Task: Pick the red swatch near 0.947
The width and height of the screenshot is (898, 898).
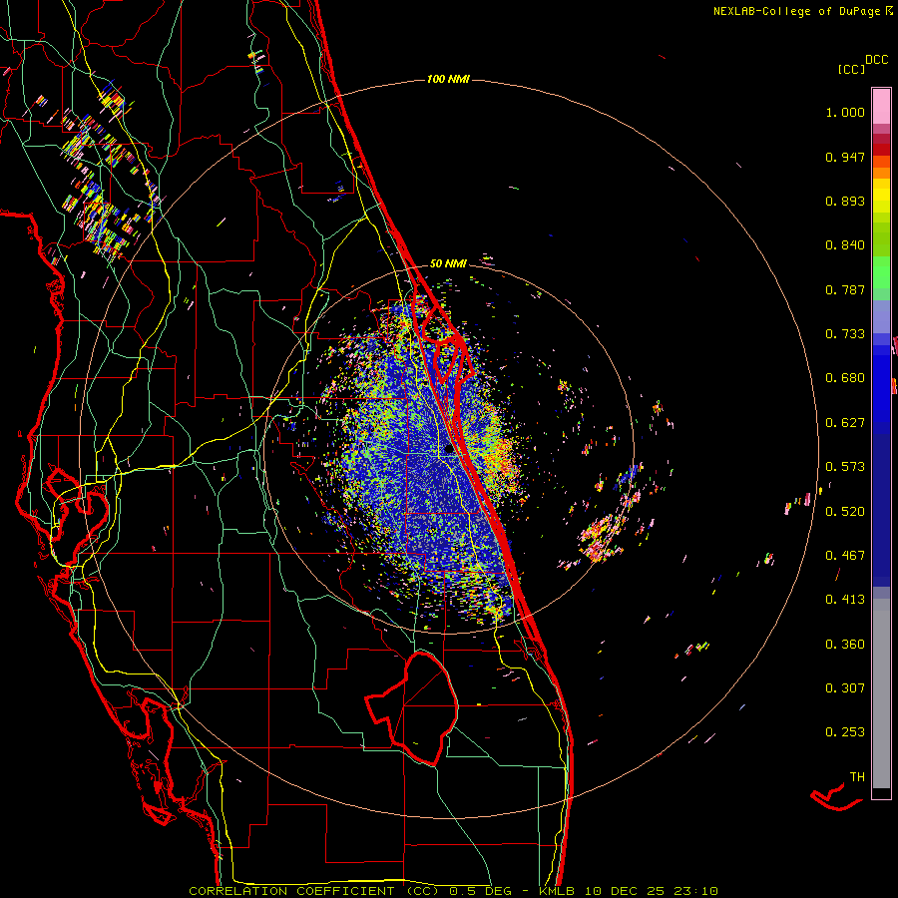Action: click(x=881, y=149)
